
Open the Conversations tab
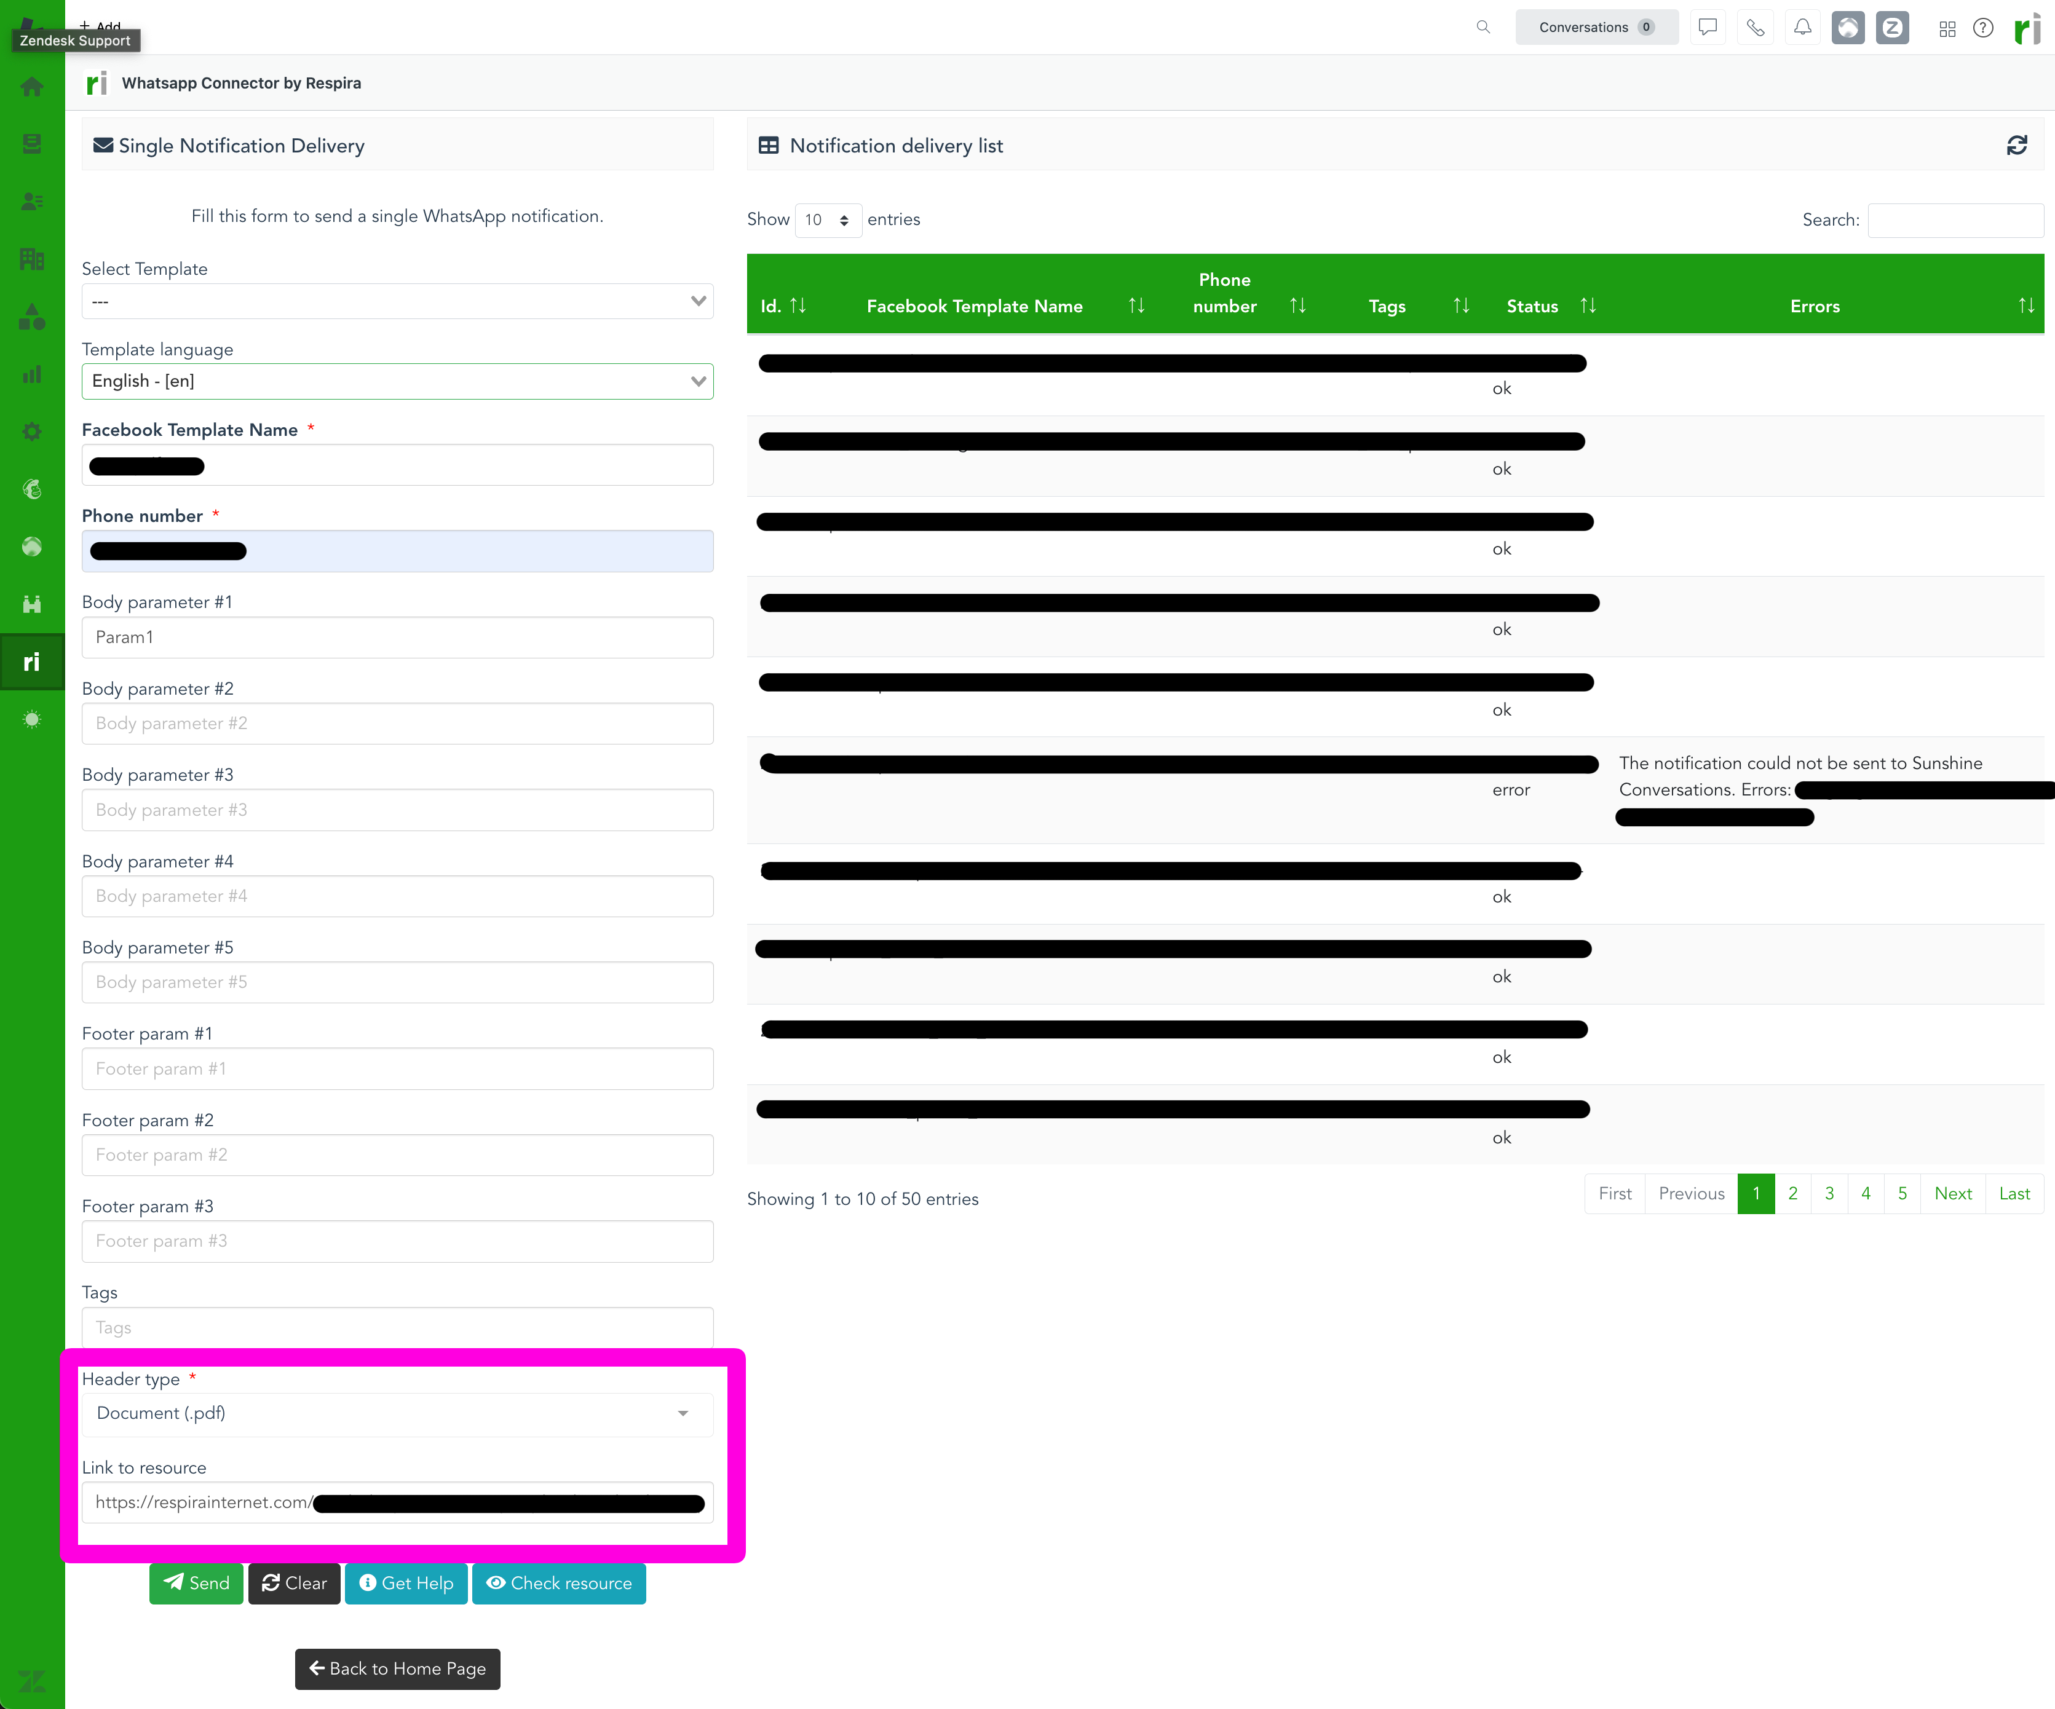point(1595,26)
